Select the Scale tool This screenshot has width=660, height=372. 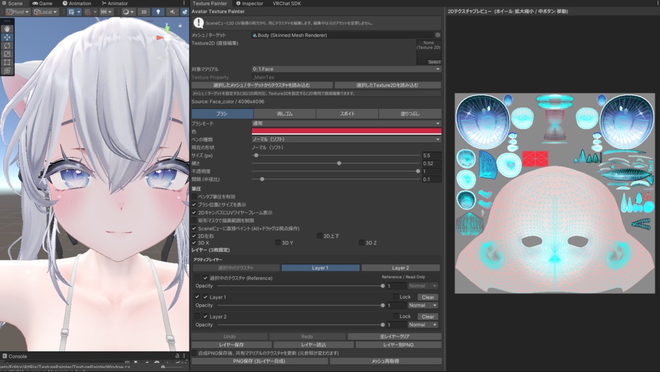(x=7, y=54)
